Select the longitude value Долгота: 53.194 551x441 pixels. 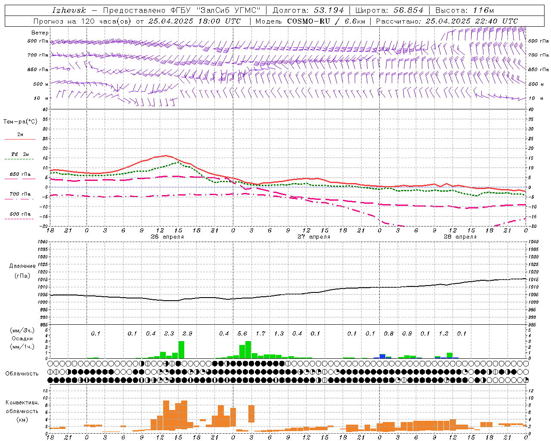[x=308, y=10]
